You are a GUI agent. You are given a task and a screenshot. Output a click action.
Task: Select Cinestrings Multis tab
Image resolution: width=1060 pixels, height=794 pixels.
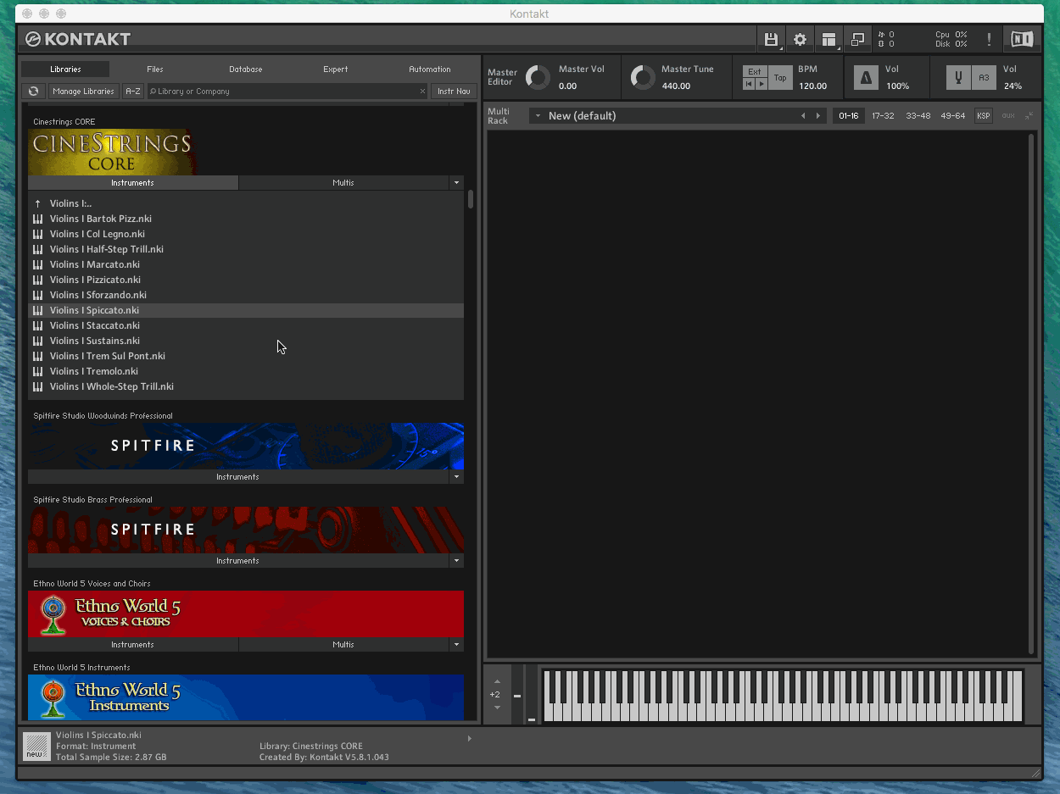[343, 183]
